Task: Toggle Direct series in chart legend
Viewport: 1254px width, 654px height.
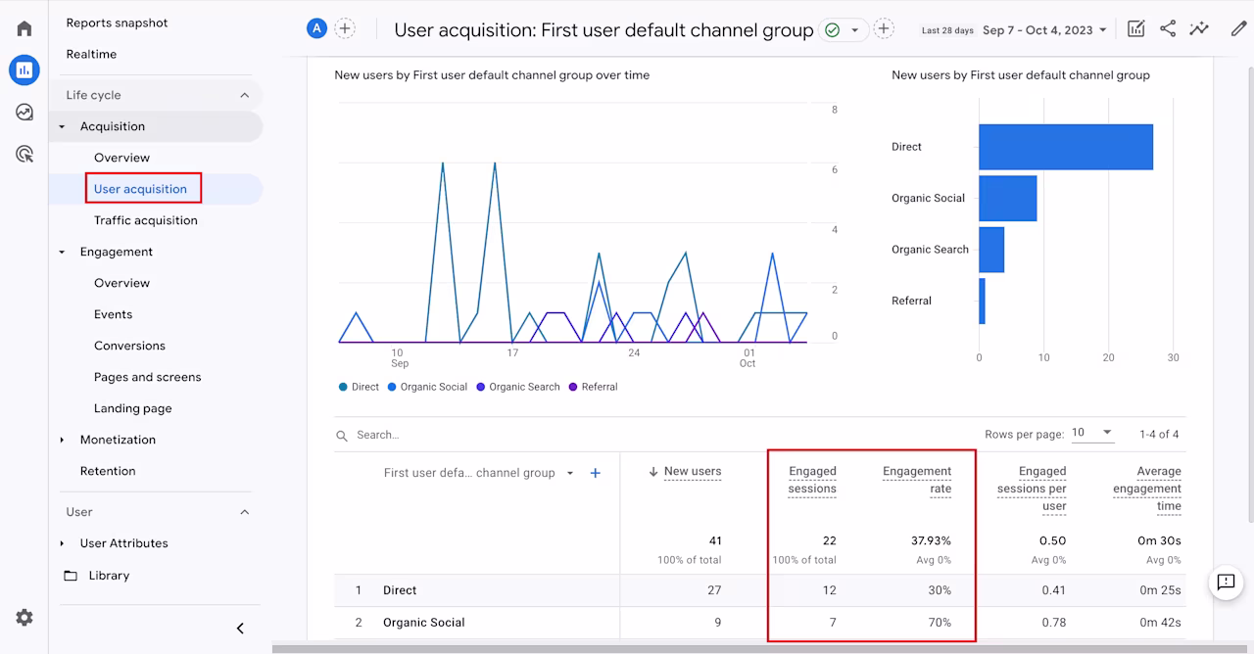Action: 359,387
